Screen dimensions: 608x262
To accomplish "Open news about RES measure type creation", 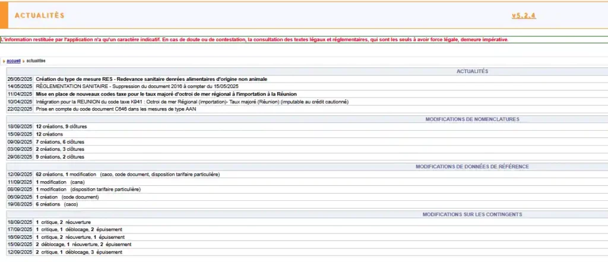I will coord(151,78).
